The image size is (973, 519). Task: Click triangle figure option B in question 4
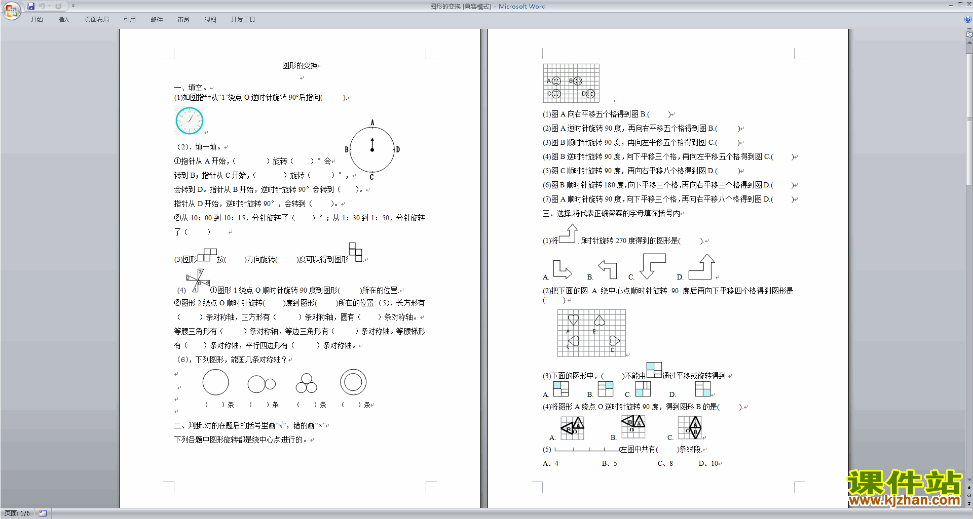point(633,426)
